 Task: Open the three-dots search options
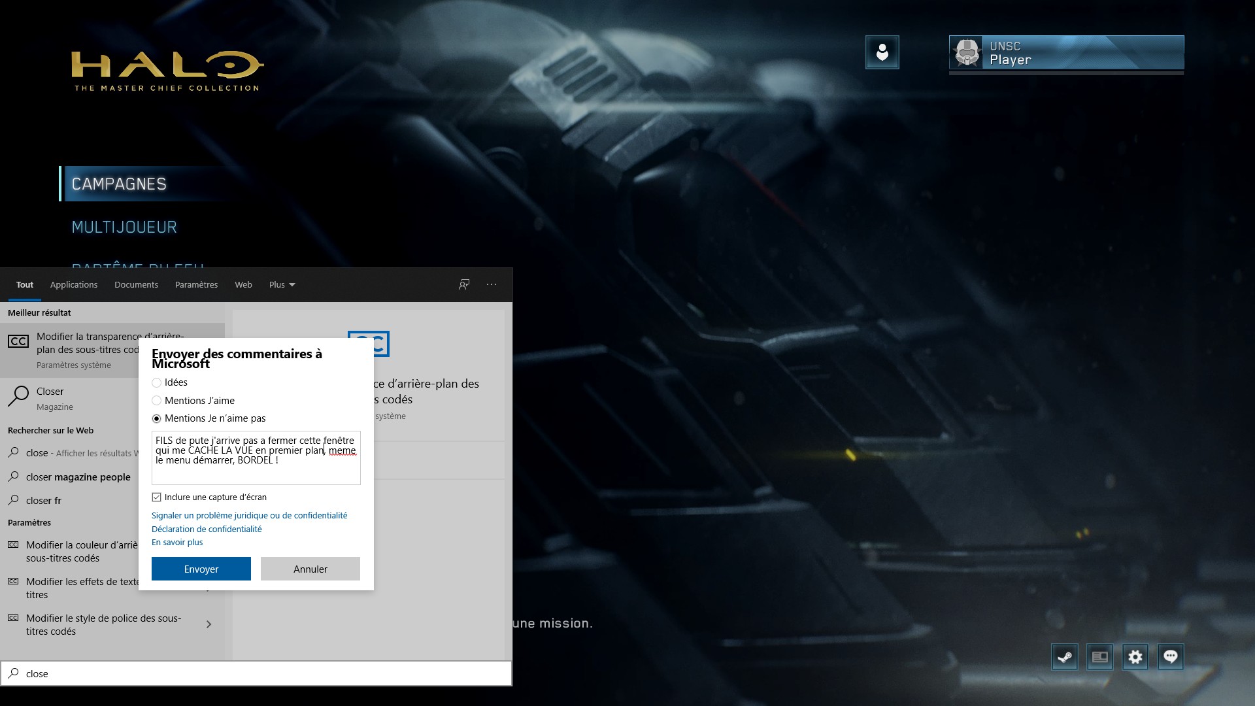[x=492, y=284]
